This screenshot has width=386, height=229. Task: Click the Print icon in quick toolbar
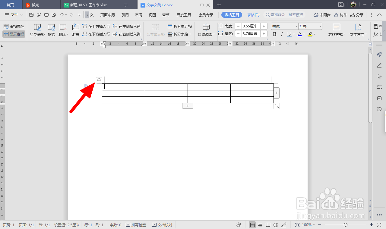coord(46,15)
